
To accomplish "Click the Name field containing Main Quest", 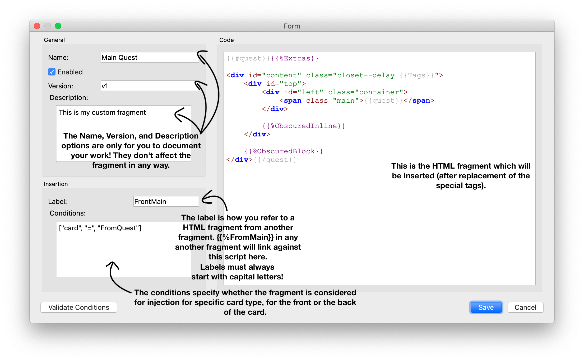I will (x=149, y=58).
